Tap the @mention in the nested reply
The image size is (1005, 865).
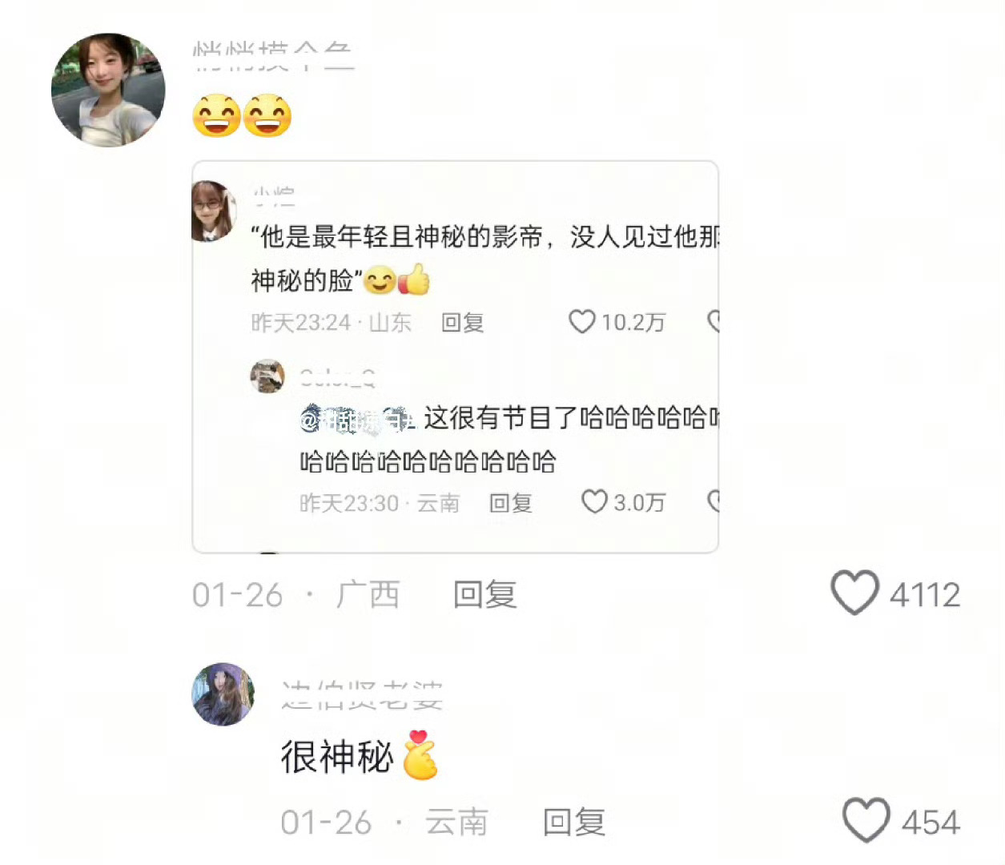[359, 419]
